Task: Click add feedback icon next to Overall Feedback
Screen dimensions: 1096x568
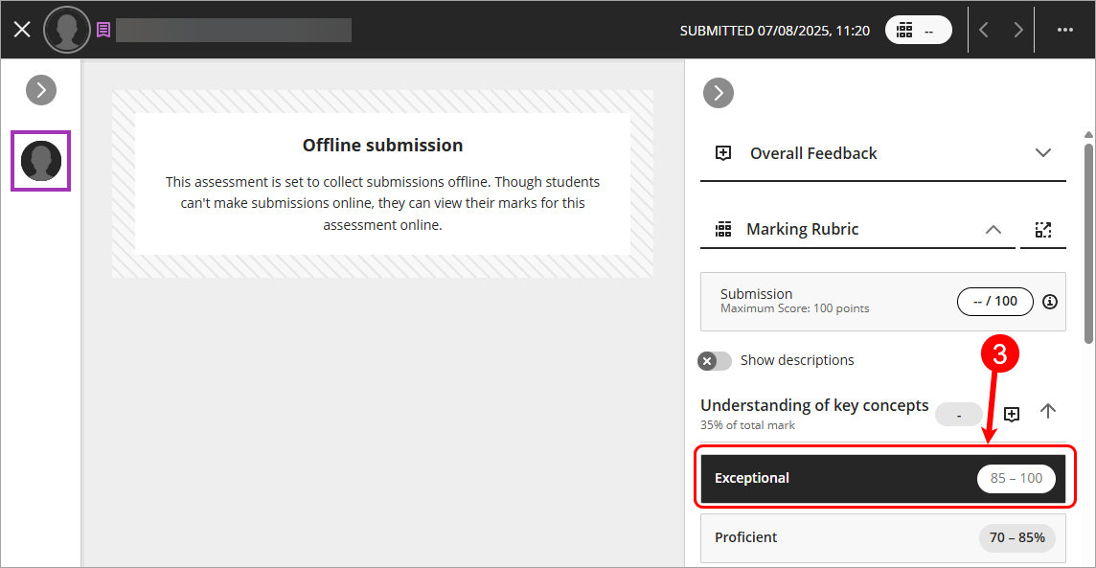Action: (723, 153)
